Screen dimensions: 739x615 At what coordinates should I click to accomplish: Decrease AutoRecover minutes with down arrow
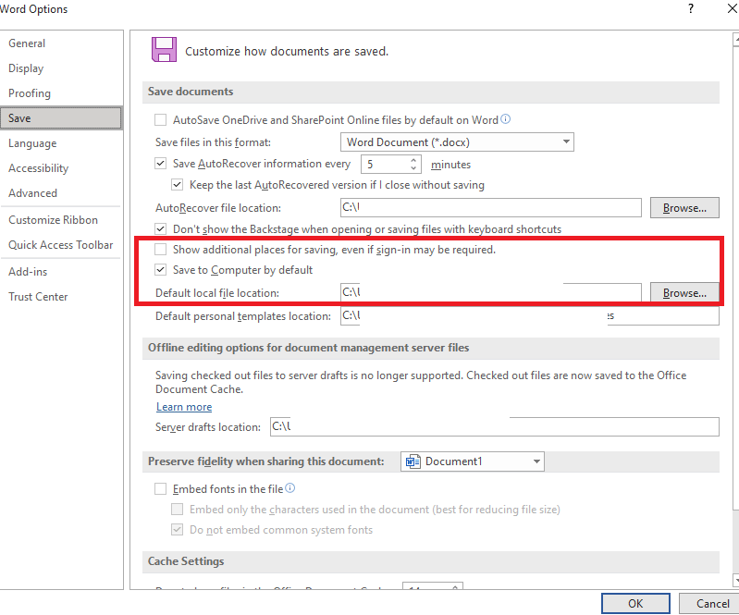[x=413, y=167]
